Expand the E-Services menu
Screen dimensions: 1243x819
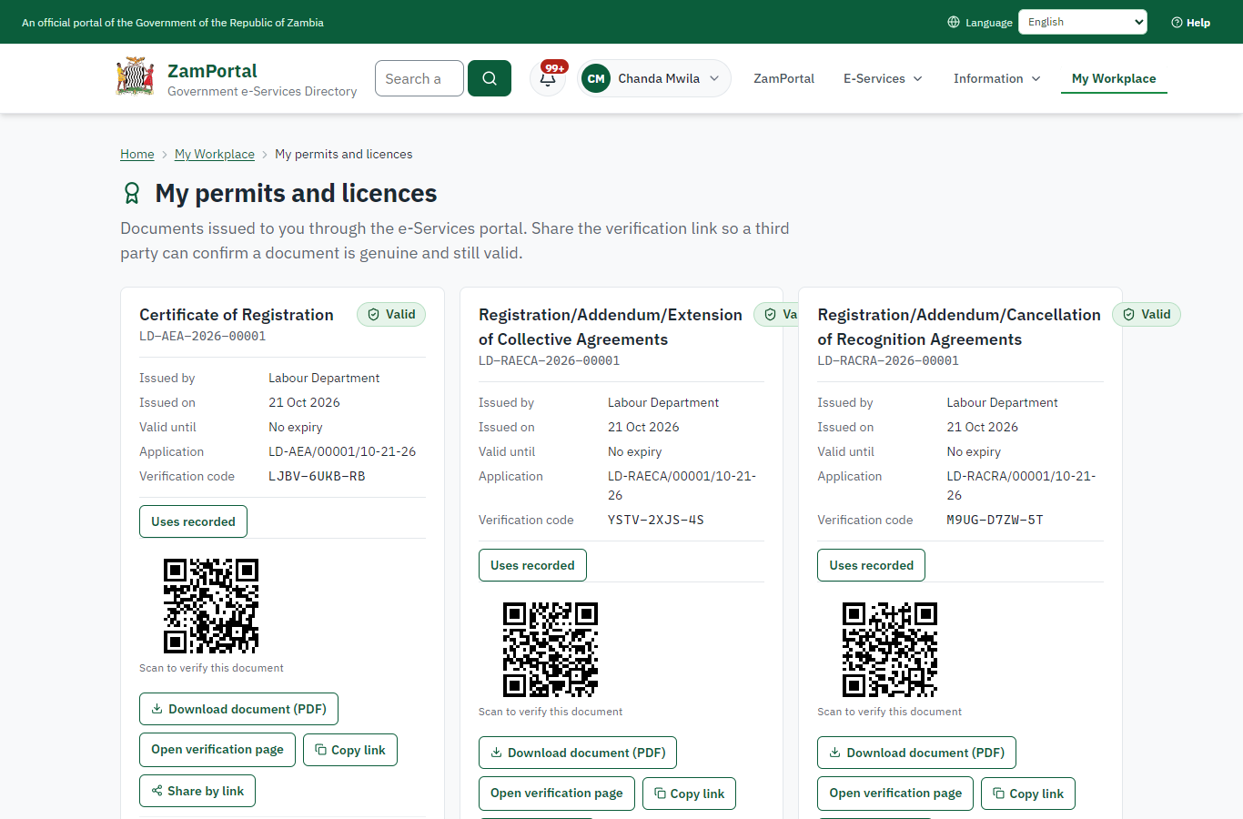(883, 78)
